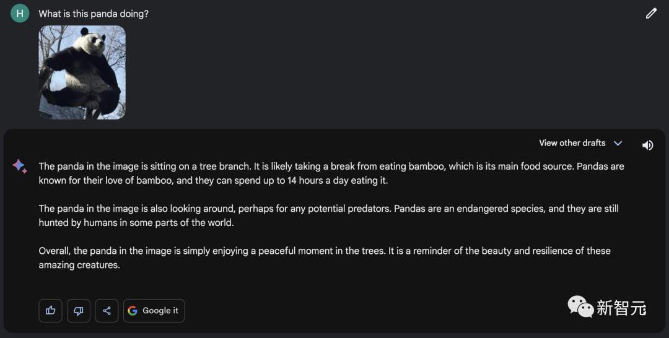Click the line ending "amazing creatures."
The image size is (669, 338).
(79, 265)
